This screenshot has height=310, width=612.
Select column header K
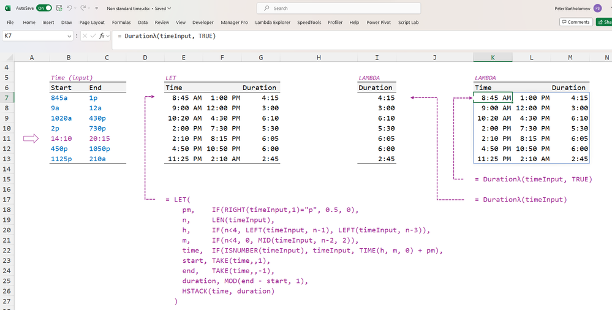coord(493,58)
